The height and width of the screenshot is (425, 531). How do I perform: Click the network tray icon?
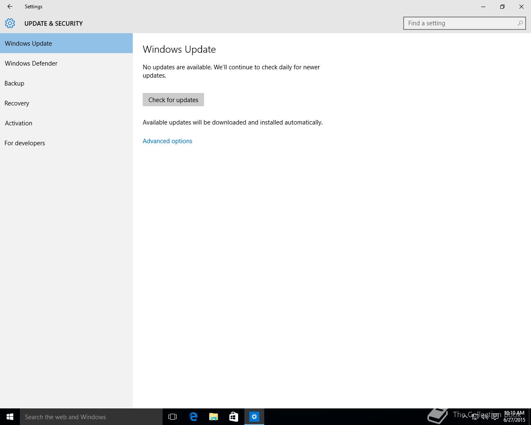point(475,417)
